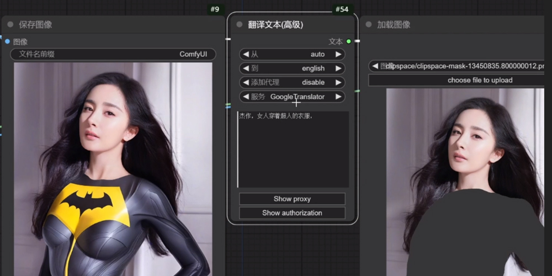Screen dimensions: 552x276
Task: Click right arrow of the 到 english selector
Action: (x=338, y=68)
